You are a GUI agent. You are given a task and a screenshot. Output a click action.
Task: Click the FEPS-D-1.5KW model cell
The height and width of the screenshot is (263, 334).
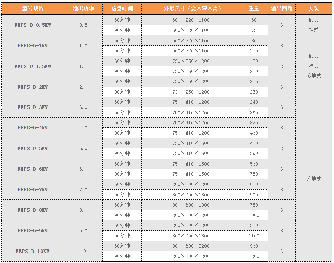(x=33, y=66)
